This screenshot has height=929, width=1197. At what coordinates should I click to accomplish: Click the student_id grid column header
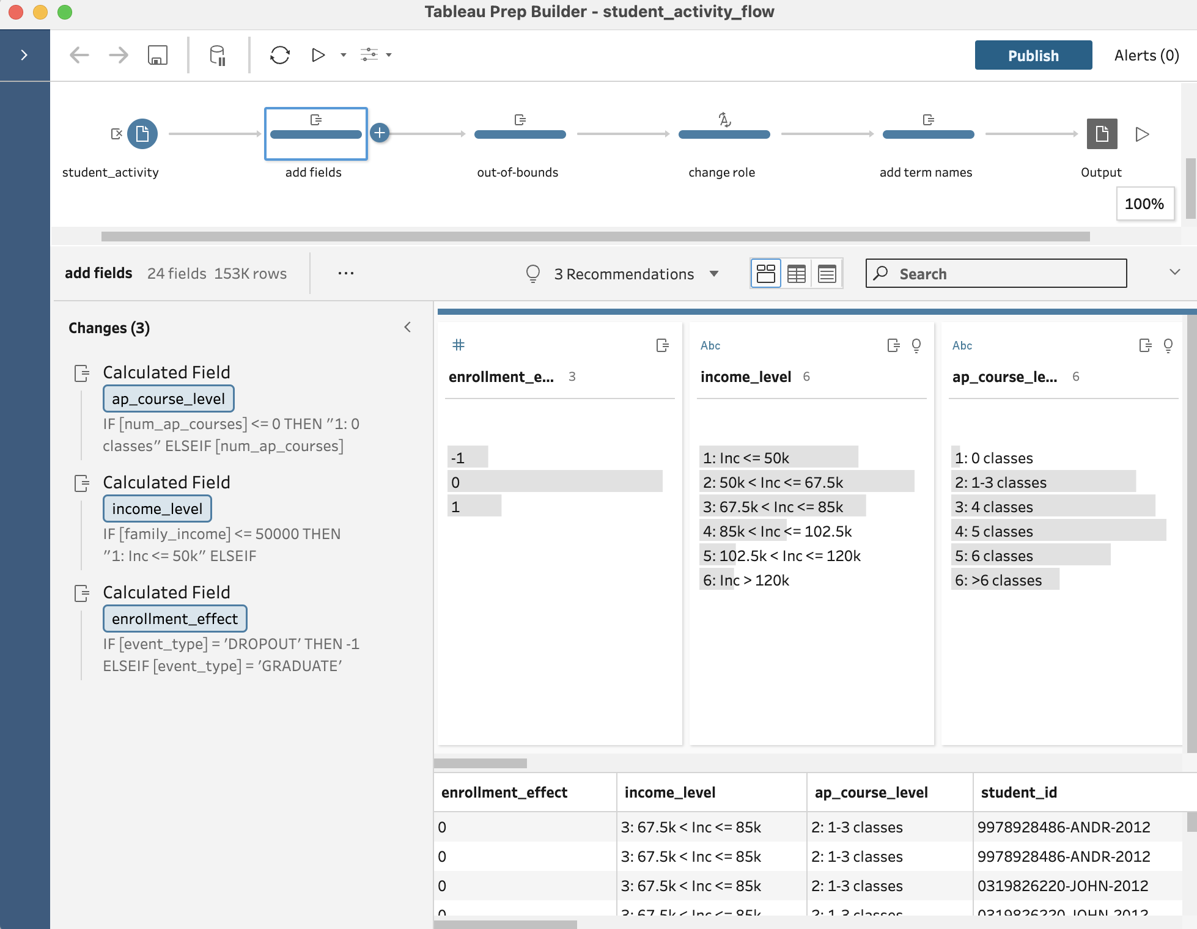click(1079, 792)
